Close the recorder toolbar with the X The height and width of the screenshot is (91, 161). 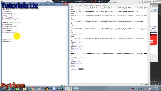[x=106, y=1]
